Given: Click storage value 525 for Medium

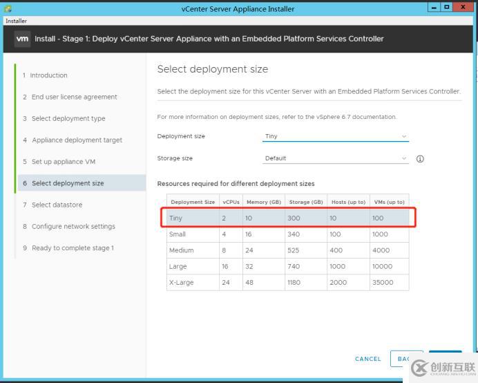Looking at the screenshot, I should 293,250.
